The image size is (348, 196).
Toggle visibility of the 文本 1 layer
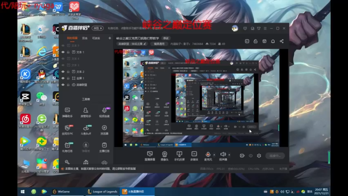(63, 52)
